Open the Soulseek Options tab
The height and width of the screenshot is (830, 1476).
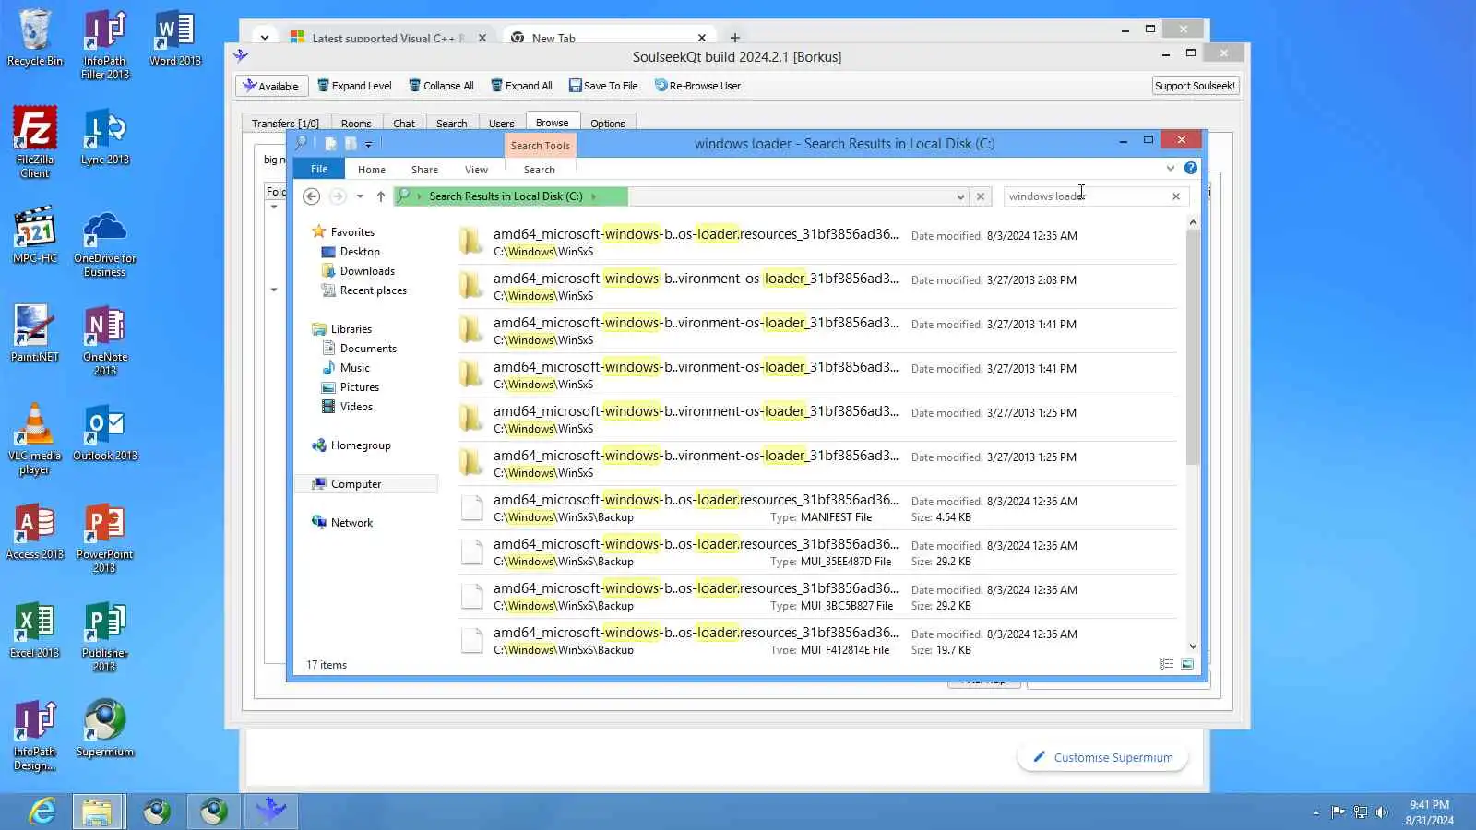pyautogui.click(x=608, y=124)
